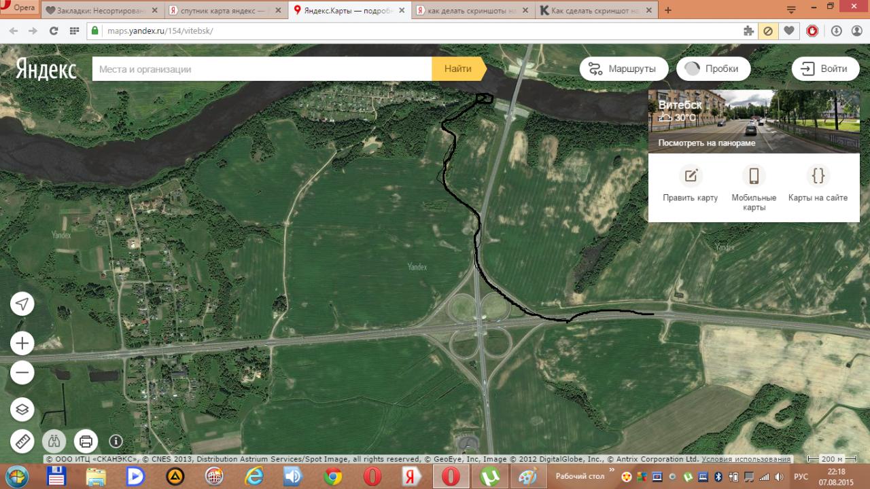Open the map layers selector
The width and height of the screenshot is (870, 489).
[x=22, y=409]
